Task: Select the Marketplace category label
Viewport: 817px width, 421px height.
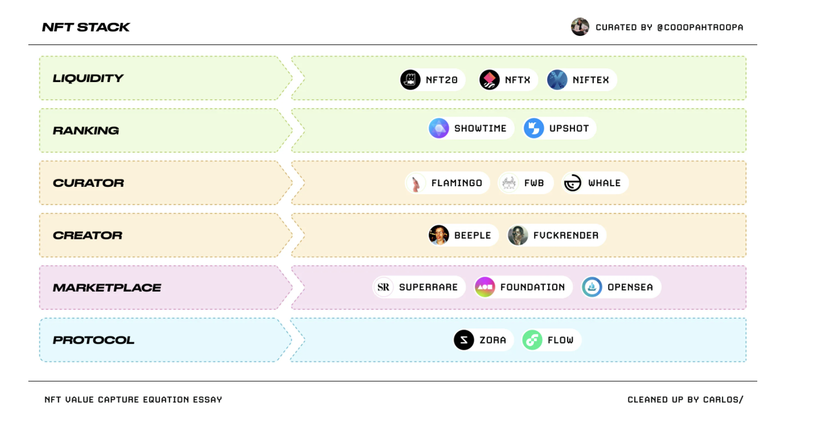Action: [x=107, y=288]
